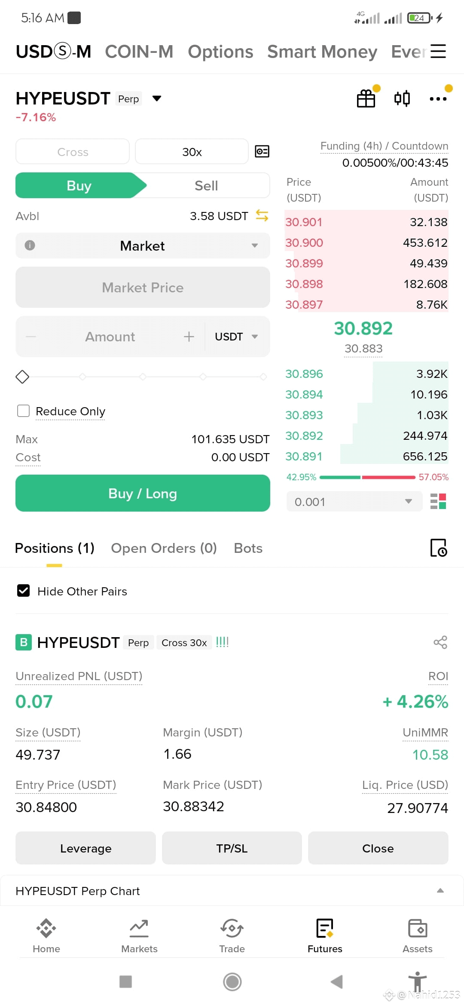Expand the HYPEUSDT Perp Chart panel

tap(440, 890)
